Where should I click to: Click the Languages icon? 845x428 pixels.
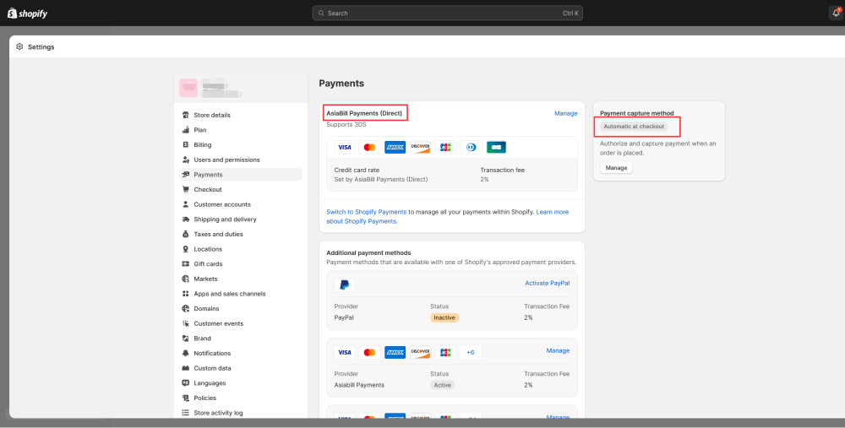coord(186,383)
